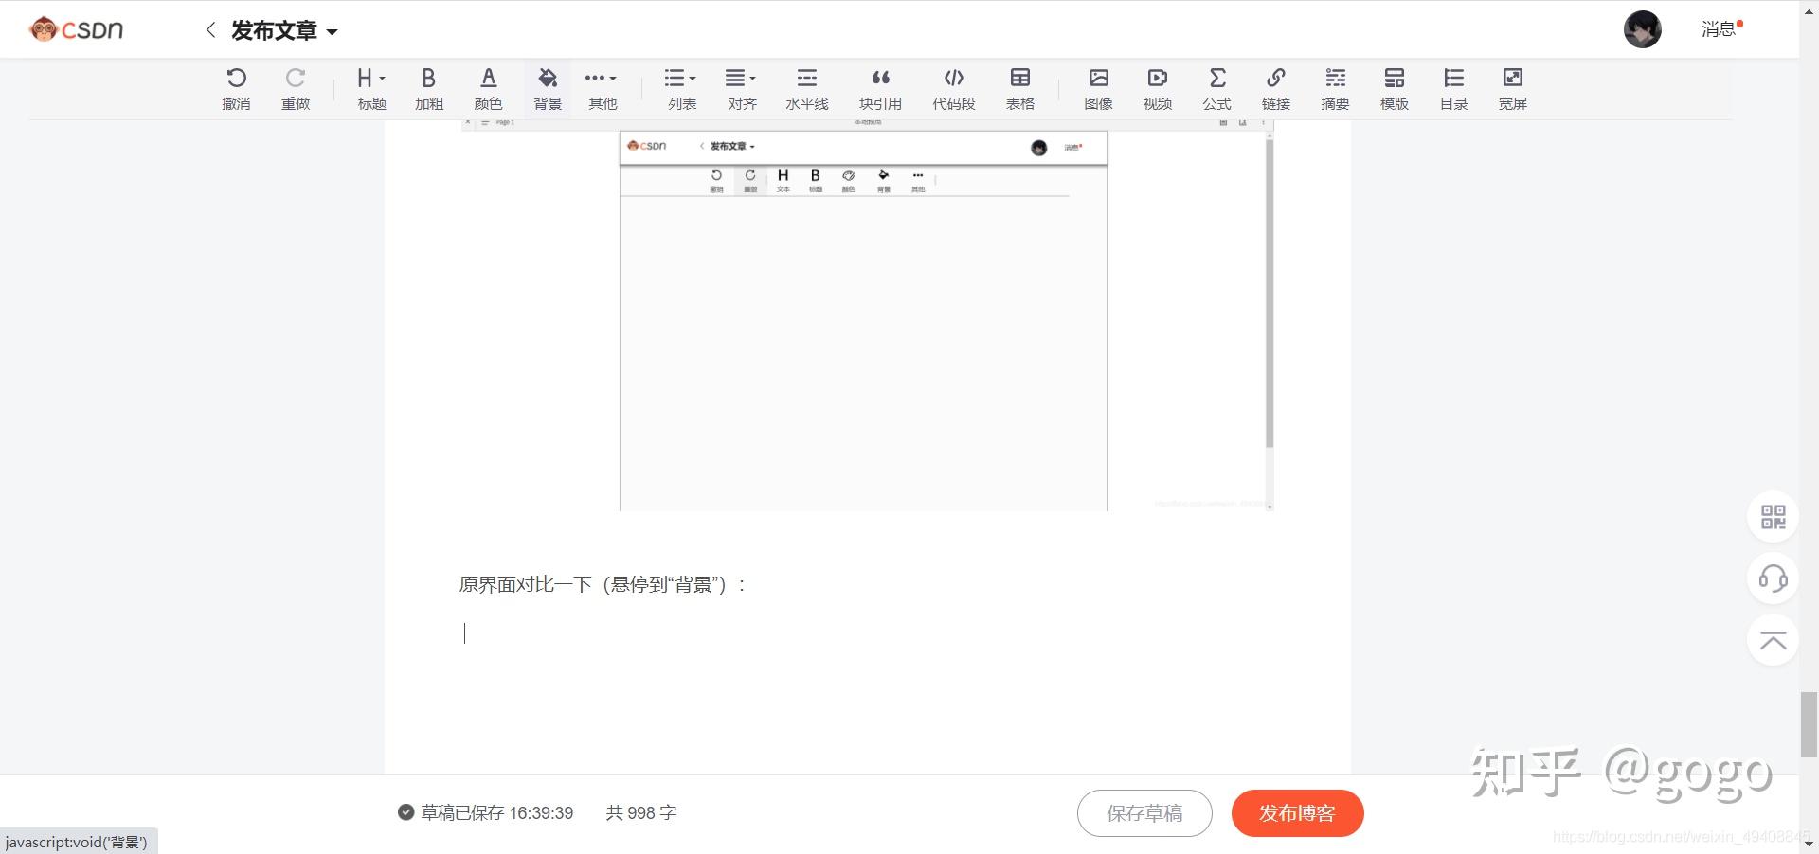Image resolution: width=1819 pixels, height=854 pixels.
Task: Click the page vertical scrollbar thumb
Action: (1809, 724)
